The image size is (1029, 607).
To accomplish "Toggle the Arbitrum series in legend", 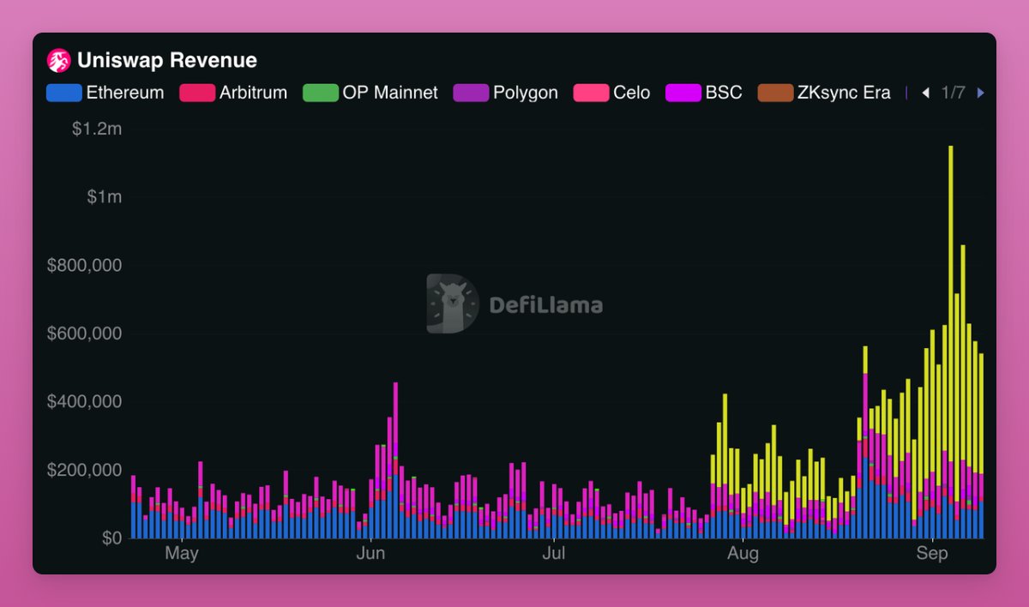I will click(x=233, y=93).
